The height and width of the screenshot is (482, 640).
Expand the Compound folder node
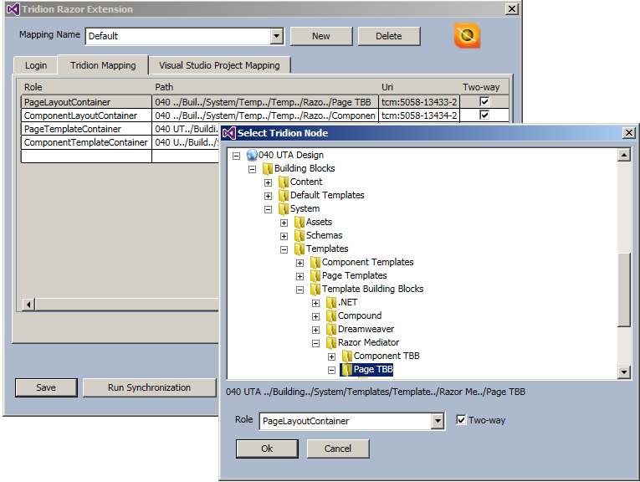pos(316,316)
